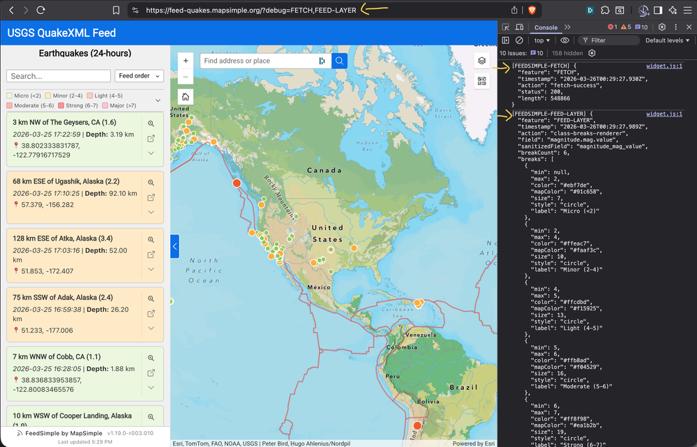Zoom in on the map with plus button

[x=186, y=61]
